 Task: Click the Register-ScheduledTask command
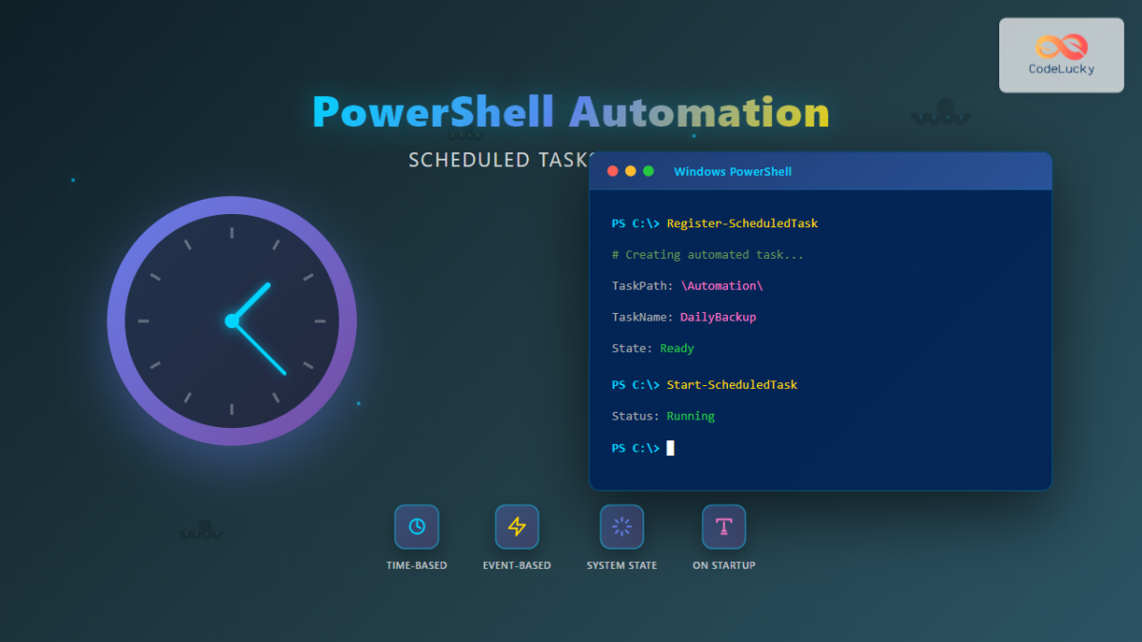tap(742, 223)
